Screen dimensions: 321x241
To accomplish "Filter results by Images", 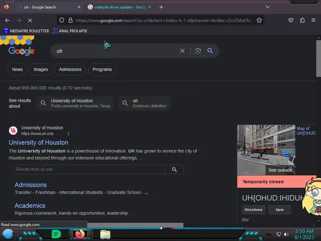I will point(41,69).
